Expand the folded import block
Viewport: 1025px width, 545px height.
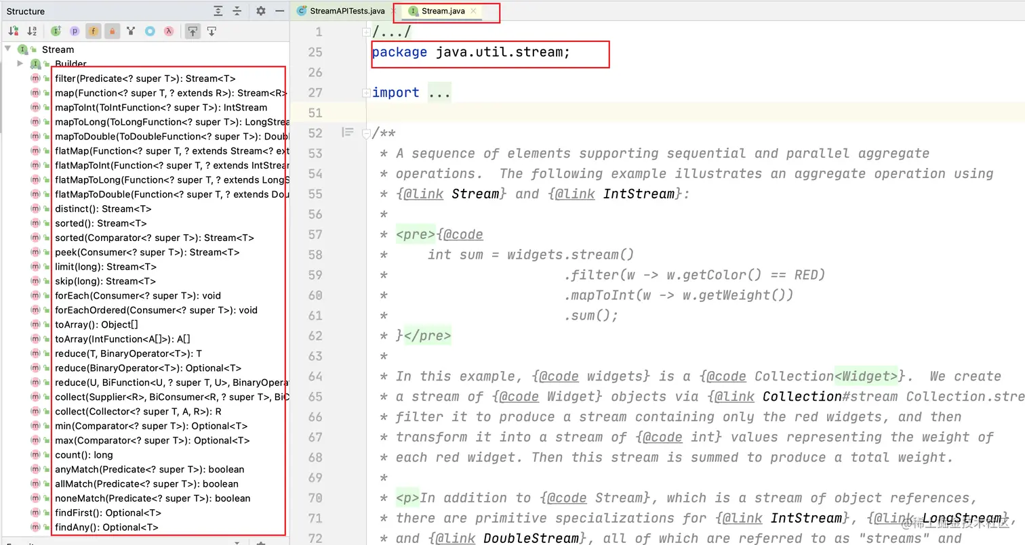[366, 93]
